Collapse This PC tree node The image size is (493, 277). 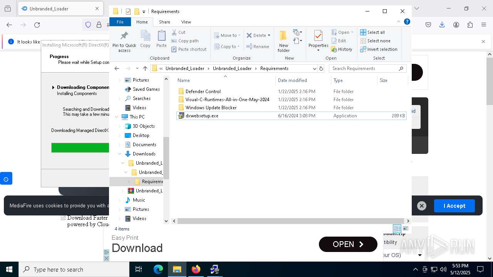(117, 117)
